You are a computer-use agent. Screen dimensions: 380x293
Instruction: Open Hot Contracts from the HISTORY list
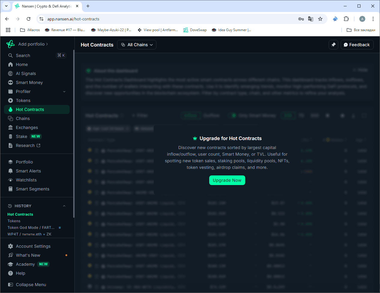20,214
